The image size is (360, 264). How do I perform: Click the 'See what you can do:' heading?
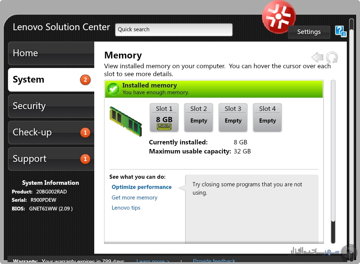[137, 177]
